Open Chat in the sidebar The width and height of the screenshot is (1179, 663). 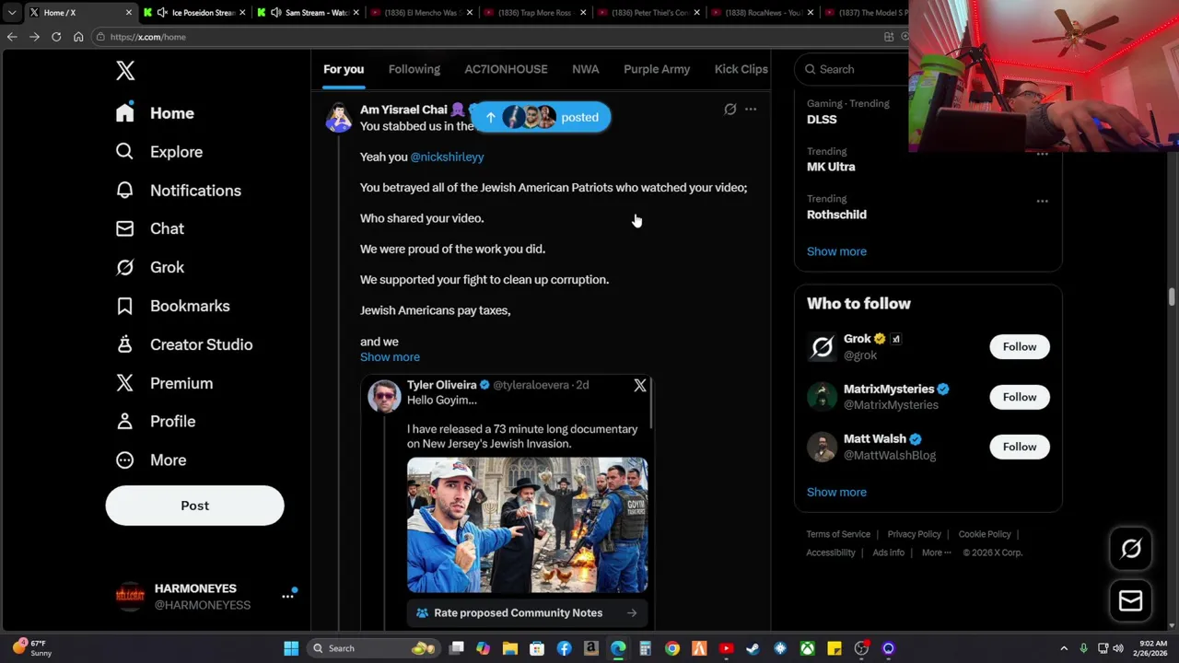coord(149,228)
